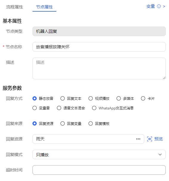Switch to the 流程属性 tab
Image resolution: width=169 pixels, height=181 pixels.
click(15, 7)
